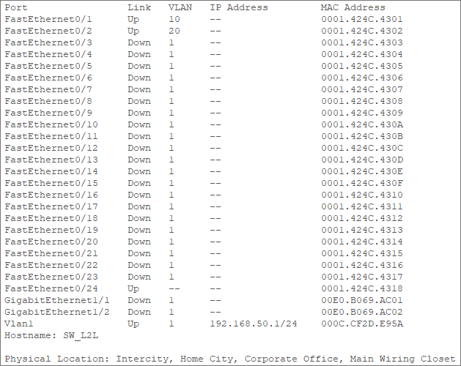Click the Vlan1 interface name

click(19, 324)
